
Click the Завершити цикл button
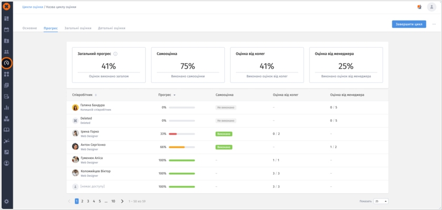coord(409,24)
